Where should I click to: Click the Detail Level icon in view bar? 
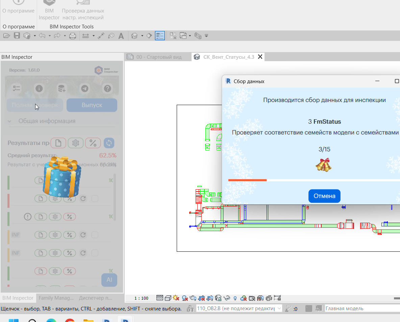[x=160, y=298]
